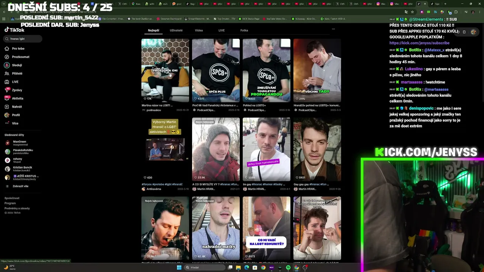This screenshot has height=272, width=484.
Task: Click the Nahrát upload icon
Action: pyautogui.click(x=7, y=107)
